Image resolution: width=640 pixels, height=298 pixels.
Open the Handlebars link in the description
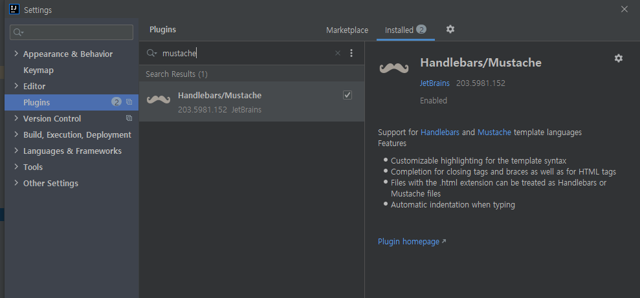point(440,133)
